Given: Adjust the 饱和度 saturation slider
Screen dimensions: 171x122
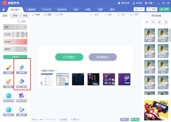Looking at the screenshot, I should click(x=15, y=42).
